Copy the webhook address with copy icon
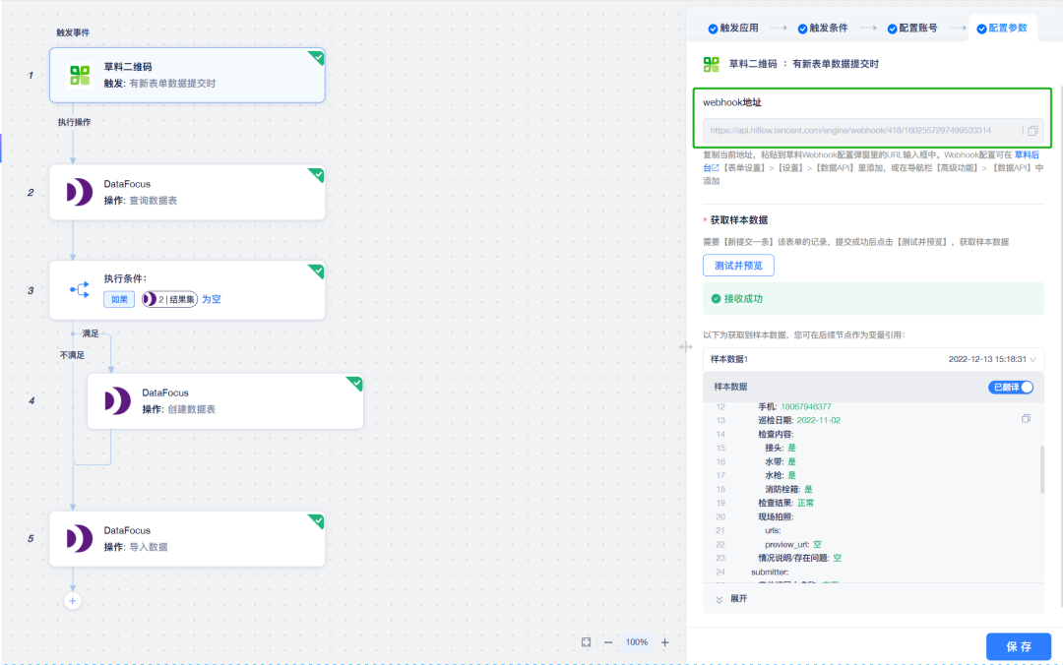Screen dimensions: 1063x665 click(x=1032, y=130)
